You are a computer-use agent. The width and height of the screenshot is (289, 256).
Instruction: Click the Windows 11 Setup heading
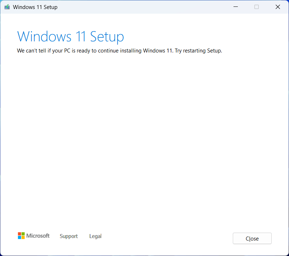[70, 36]
